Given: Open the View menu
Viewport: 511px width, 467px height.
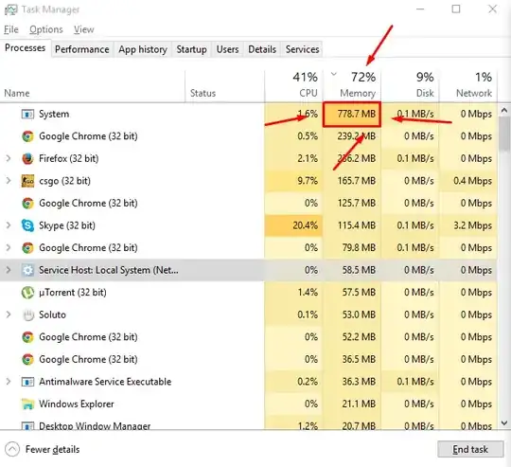Looking at the screenshot, I should 84,29.
